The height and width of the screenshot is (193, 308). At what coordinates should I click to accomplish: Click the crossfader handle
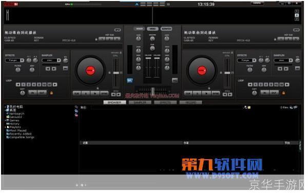pos(152,91)
